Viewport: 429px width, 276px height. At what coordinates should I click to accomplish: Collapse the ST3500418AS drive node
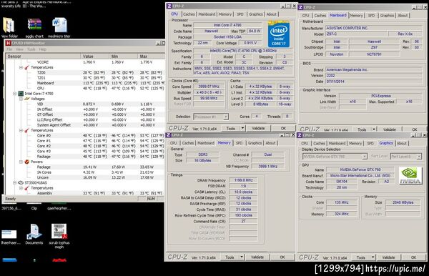pos(15,182)
